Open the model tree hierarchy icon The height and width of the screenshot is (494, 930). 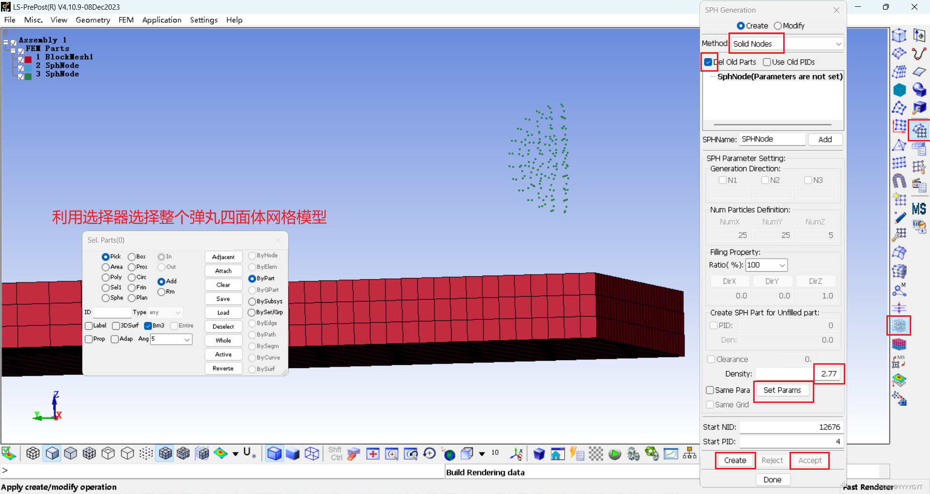[x=689, y=454]
